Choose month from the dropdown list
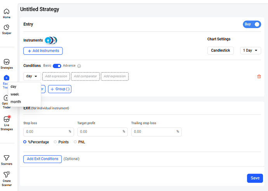Screen dimensions: 268x191 point(16,102)
